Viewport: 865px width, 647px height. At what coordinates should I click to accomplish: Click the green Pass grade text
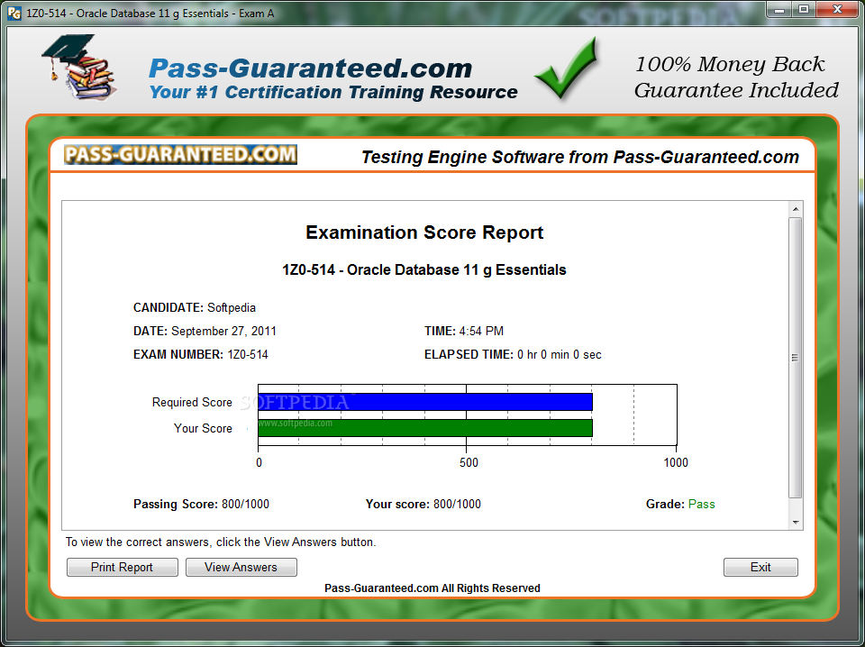click(702, 504)
